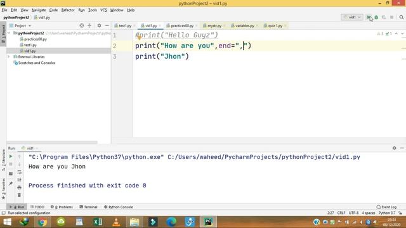Screen dimensions: 406x228
Task: Open Event Log
Action: click(x=386, y=207)
